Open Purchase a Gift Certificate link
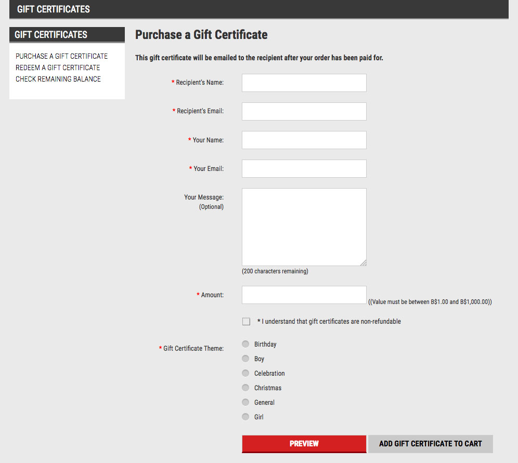Screen dimensions: 518x463 [61, 56]
